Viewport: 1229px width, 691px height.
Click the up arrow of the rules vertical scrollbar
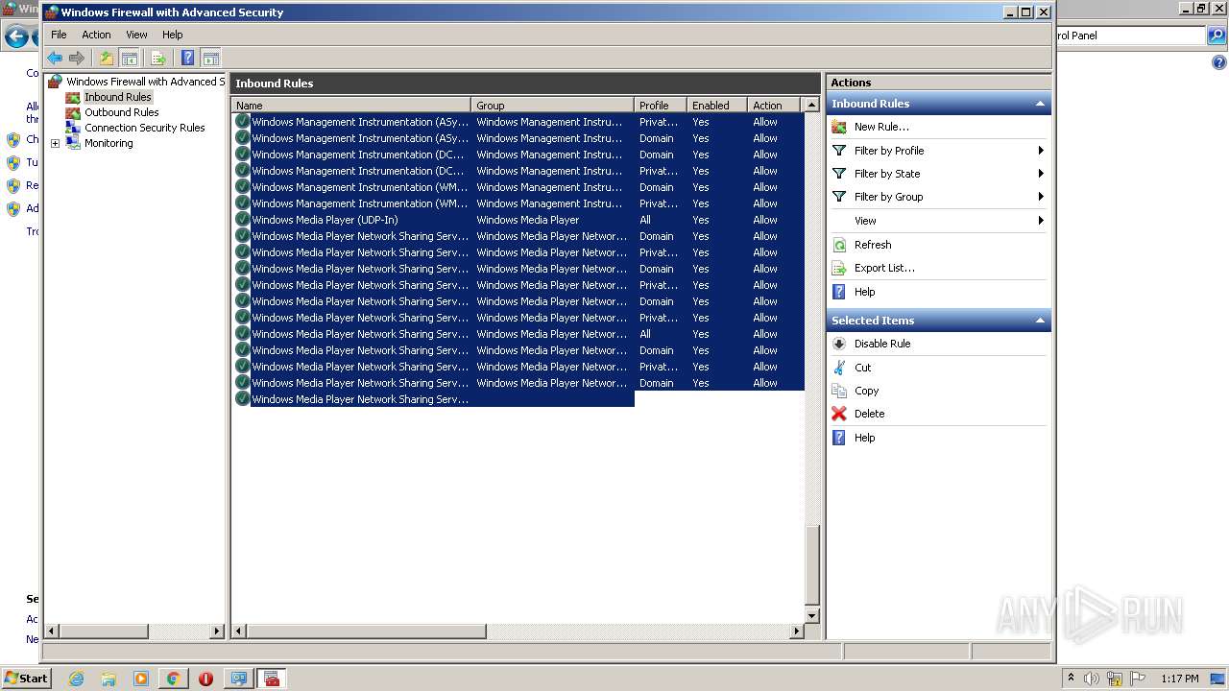pos(811,106)
